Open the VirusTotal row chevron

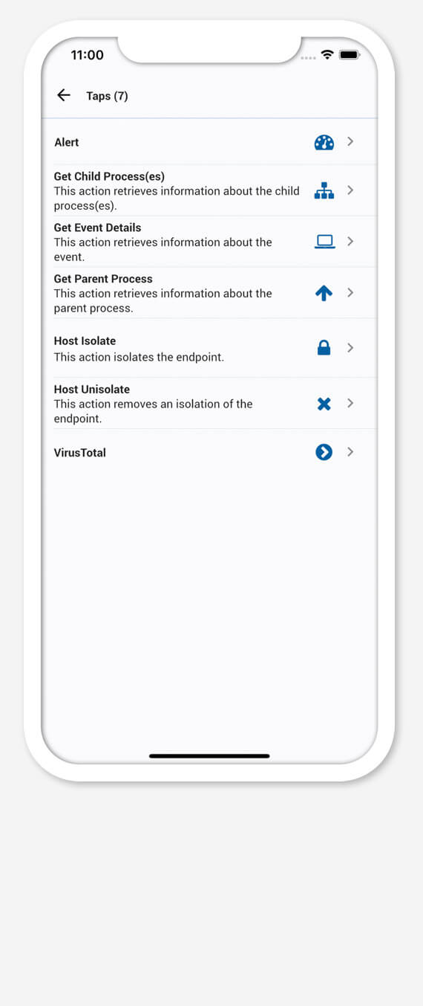350,451
